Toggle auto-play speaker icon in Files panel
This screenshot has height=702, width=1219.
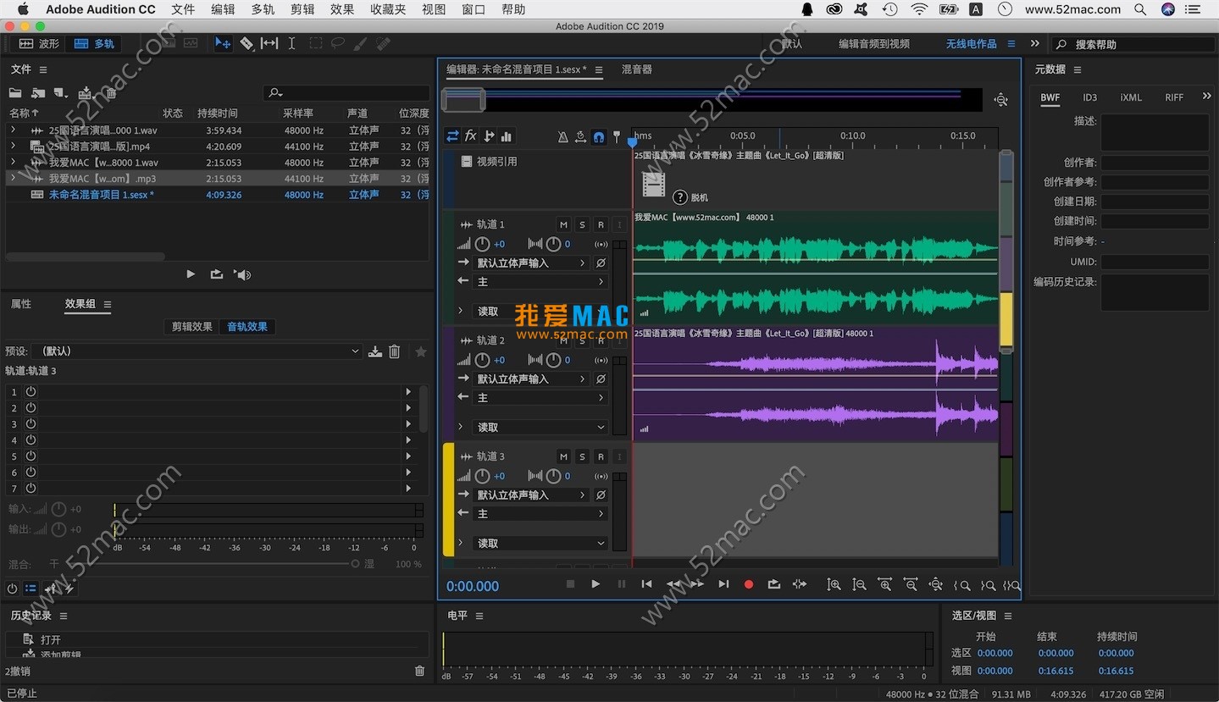[243, 274]
